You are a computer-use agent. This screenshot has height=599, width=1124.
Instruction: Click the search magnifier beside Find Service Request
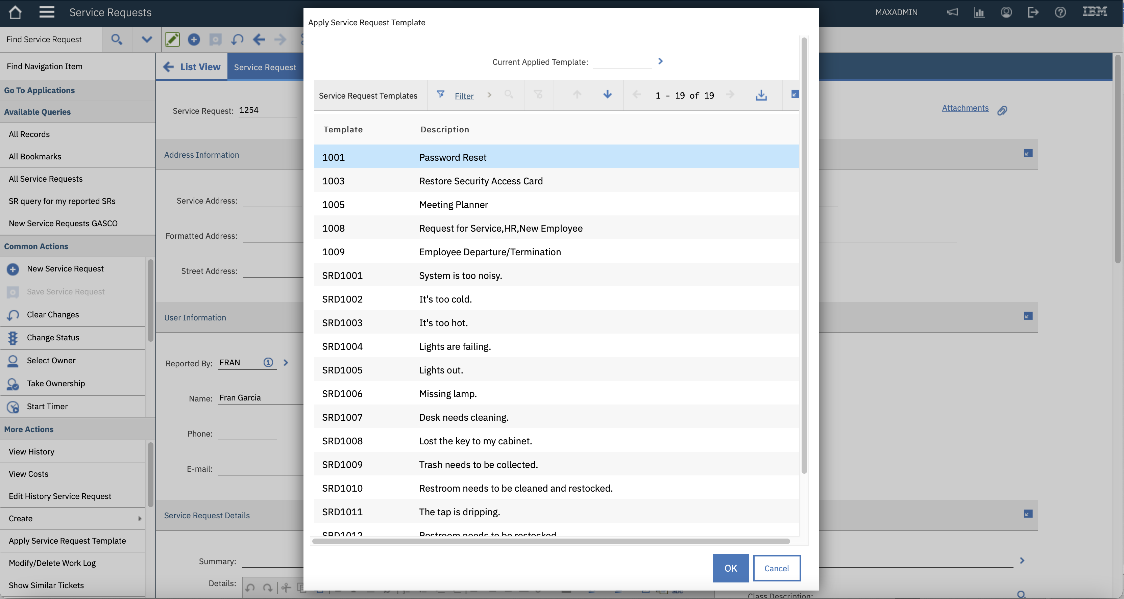[x=117, y=40]
